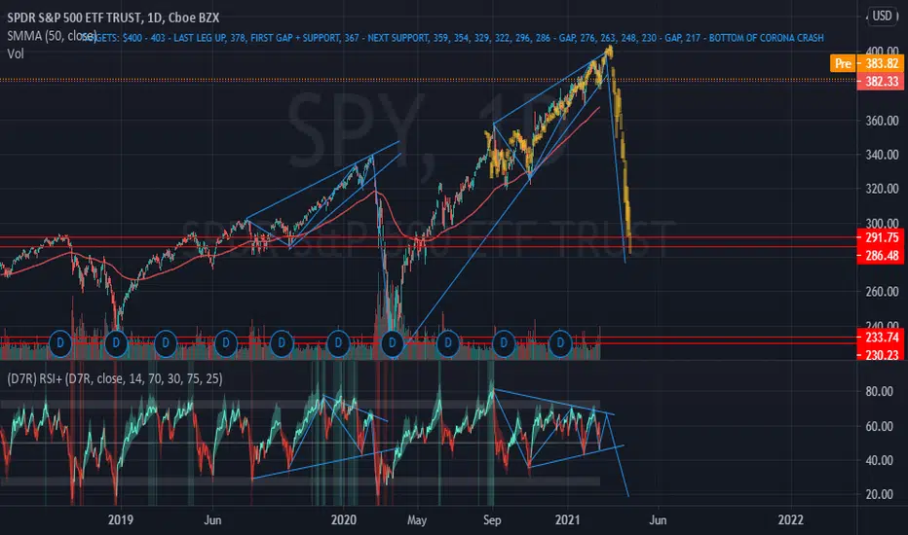Click the 382.33 last price label
Image resolution: width=908 pixels, height=535 pixels.
[x=880, y=81]
